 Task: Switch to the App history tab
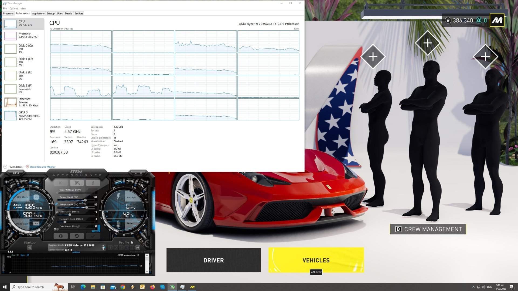coord(38,13)
